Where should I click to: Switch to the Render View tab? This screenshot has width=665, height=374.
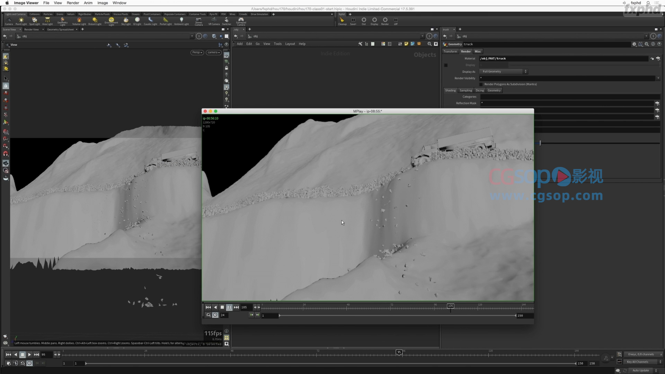[x=32, y=29]
